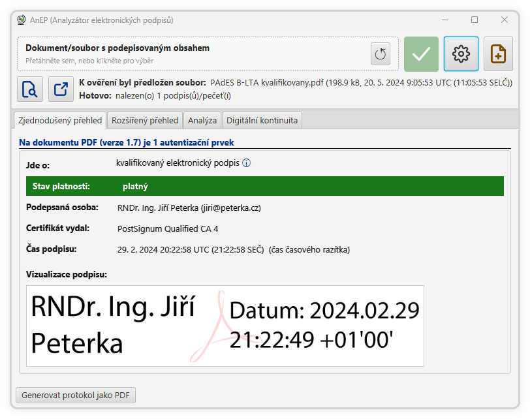Click the document drop zone to choose a file

[x=208, y=54]
